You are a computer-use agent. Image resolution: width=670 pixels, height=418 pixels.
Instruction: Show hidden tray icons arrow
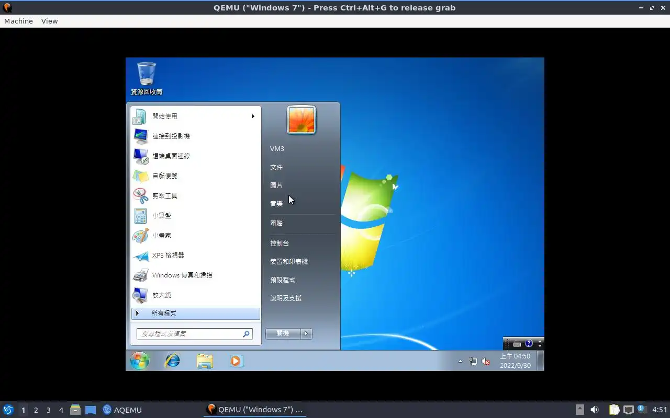click(460, 361)
